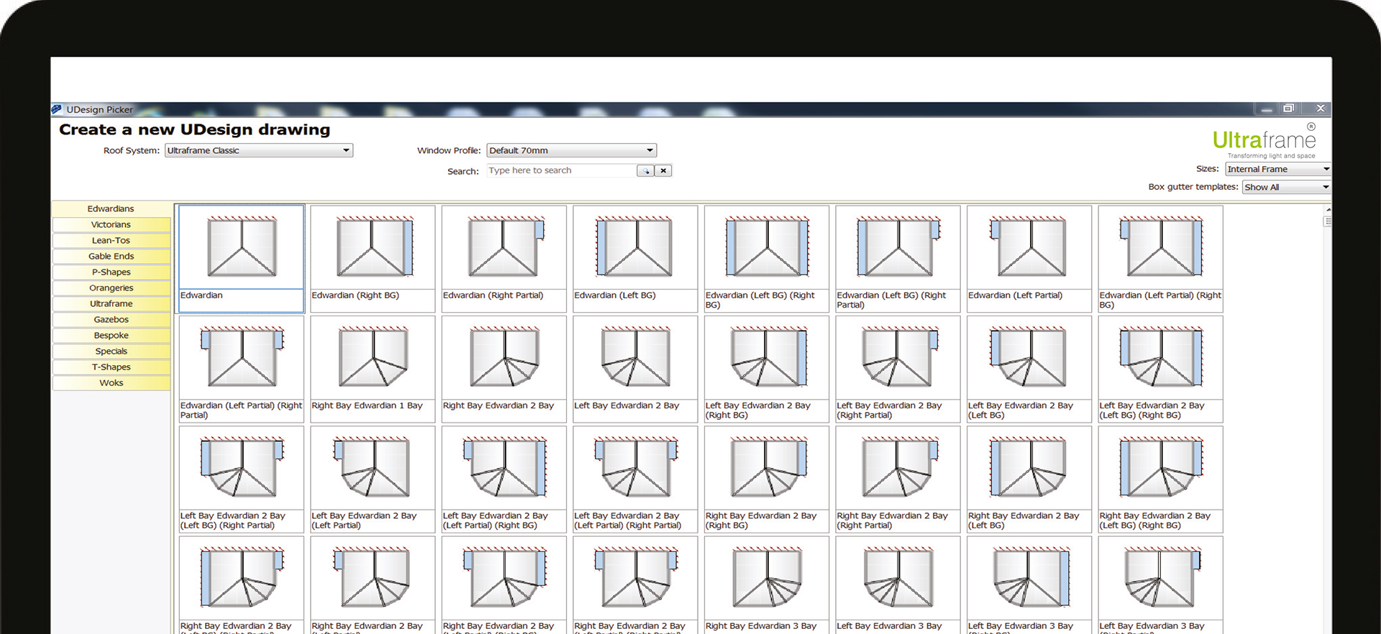
Task: Pick Left Bay Edwardian 2 Bay (Left Partial) (Right BG)
Action: click(504, 479)
